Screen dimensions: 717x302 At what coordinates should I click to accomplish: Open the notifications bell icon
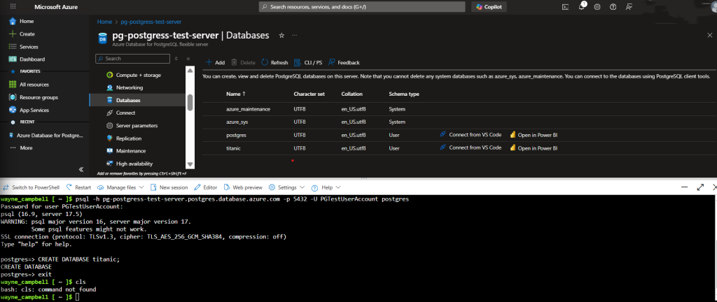click(583, 6)
